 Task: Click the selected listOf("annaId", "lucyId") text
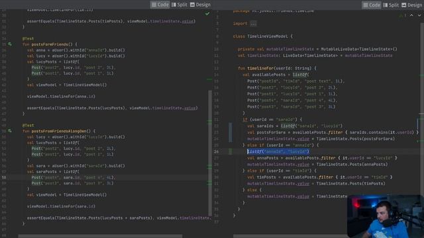(278, 151)
